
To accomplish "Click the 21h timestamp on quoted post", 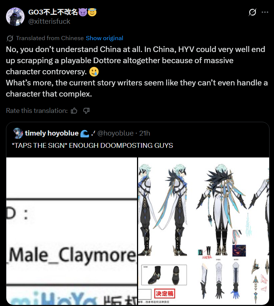I will (x=144, y=133).
